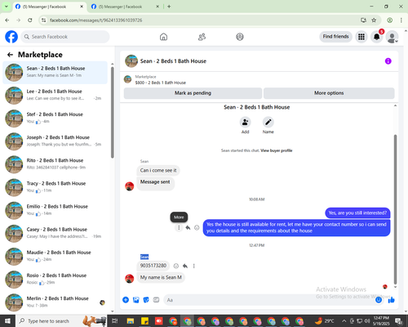Send a thumbs up like
The width and height of the screenshot is (408, 327).
(392, 300)
